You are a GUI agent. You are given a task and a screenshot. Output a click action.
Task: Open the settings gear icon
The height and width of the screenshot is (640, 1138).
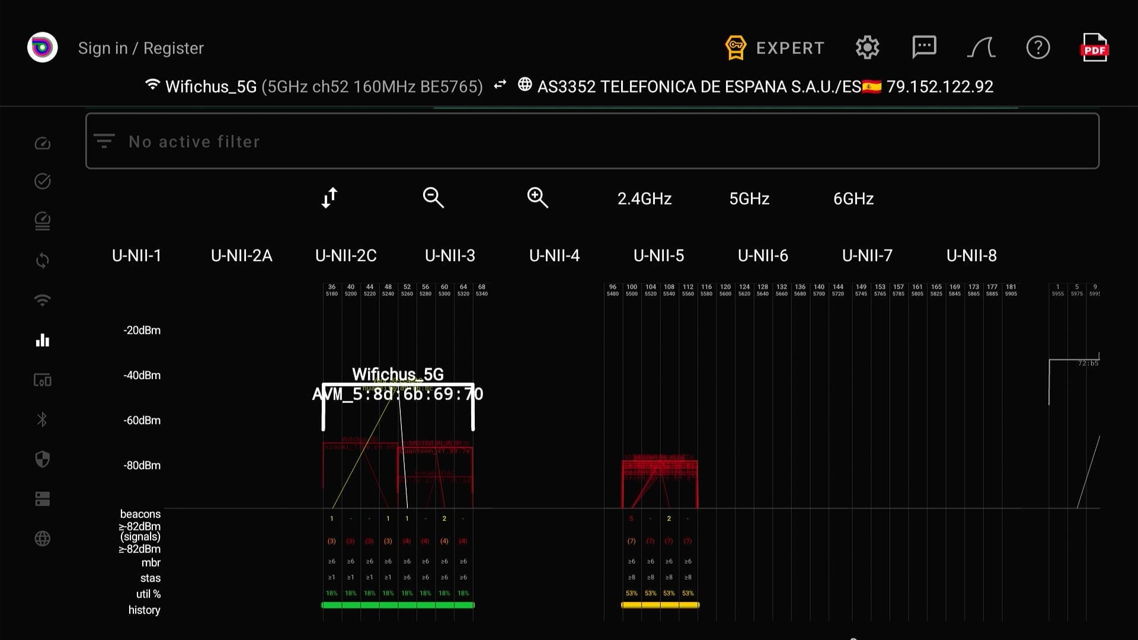[x=867, y=47]
